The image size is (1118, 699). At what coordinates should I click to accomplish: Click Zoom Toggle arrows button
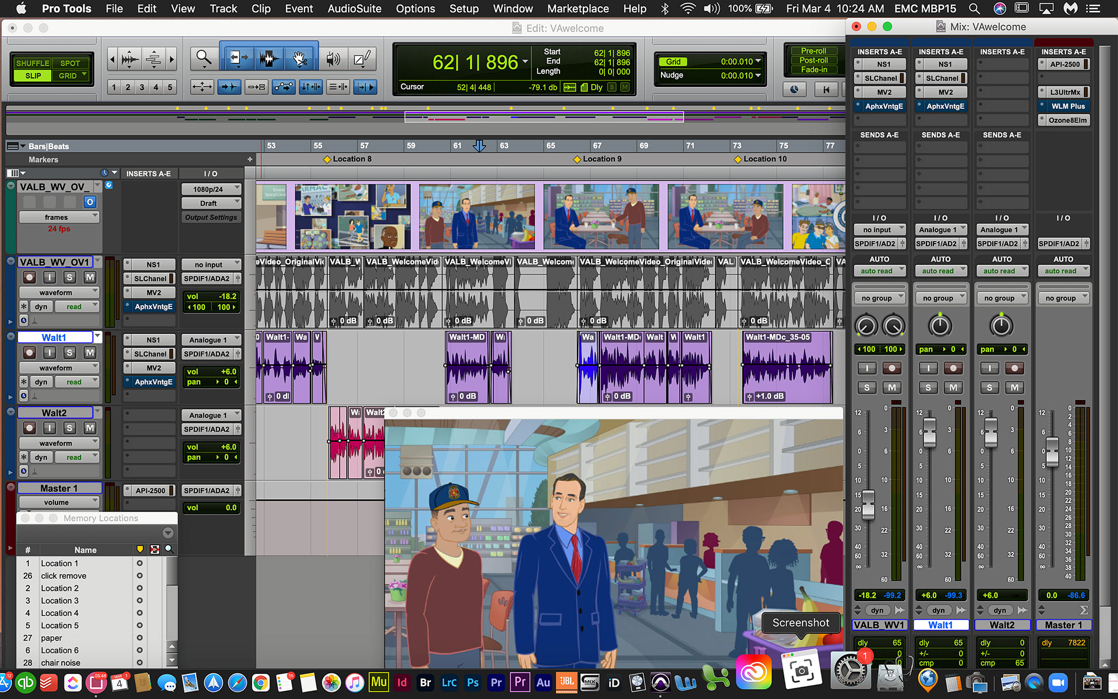(x=202, y=87)
